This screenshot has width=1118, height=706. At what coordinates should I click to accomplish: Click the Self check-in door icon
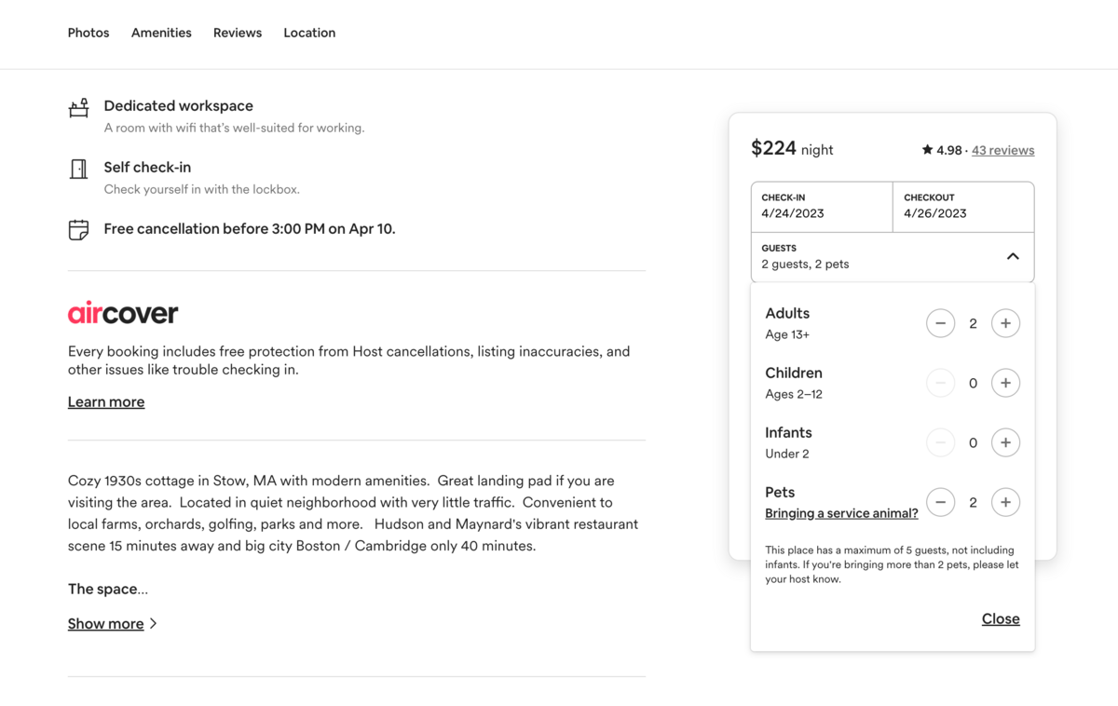click(79, 169)
